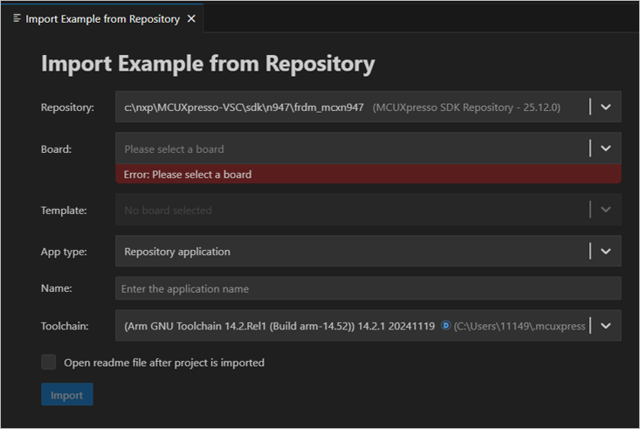Click the blue default badge in Toolchain field
The width and height of the screenshot is (640, 429).
pyautogui.click(x=445, y=326)
